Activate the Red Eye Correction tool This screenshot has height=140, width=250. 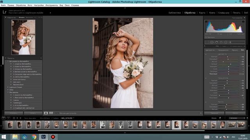coord(216,42)
